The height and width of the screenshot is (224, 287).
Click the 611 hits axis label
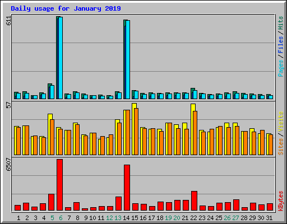click(x=9, y=21)
